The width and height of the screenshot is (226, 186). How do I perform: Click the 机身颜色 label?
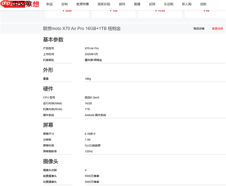coord(49,60)
